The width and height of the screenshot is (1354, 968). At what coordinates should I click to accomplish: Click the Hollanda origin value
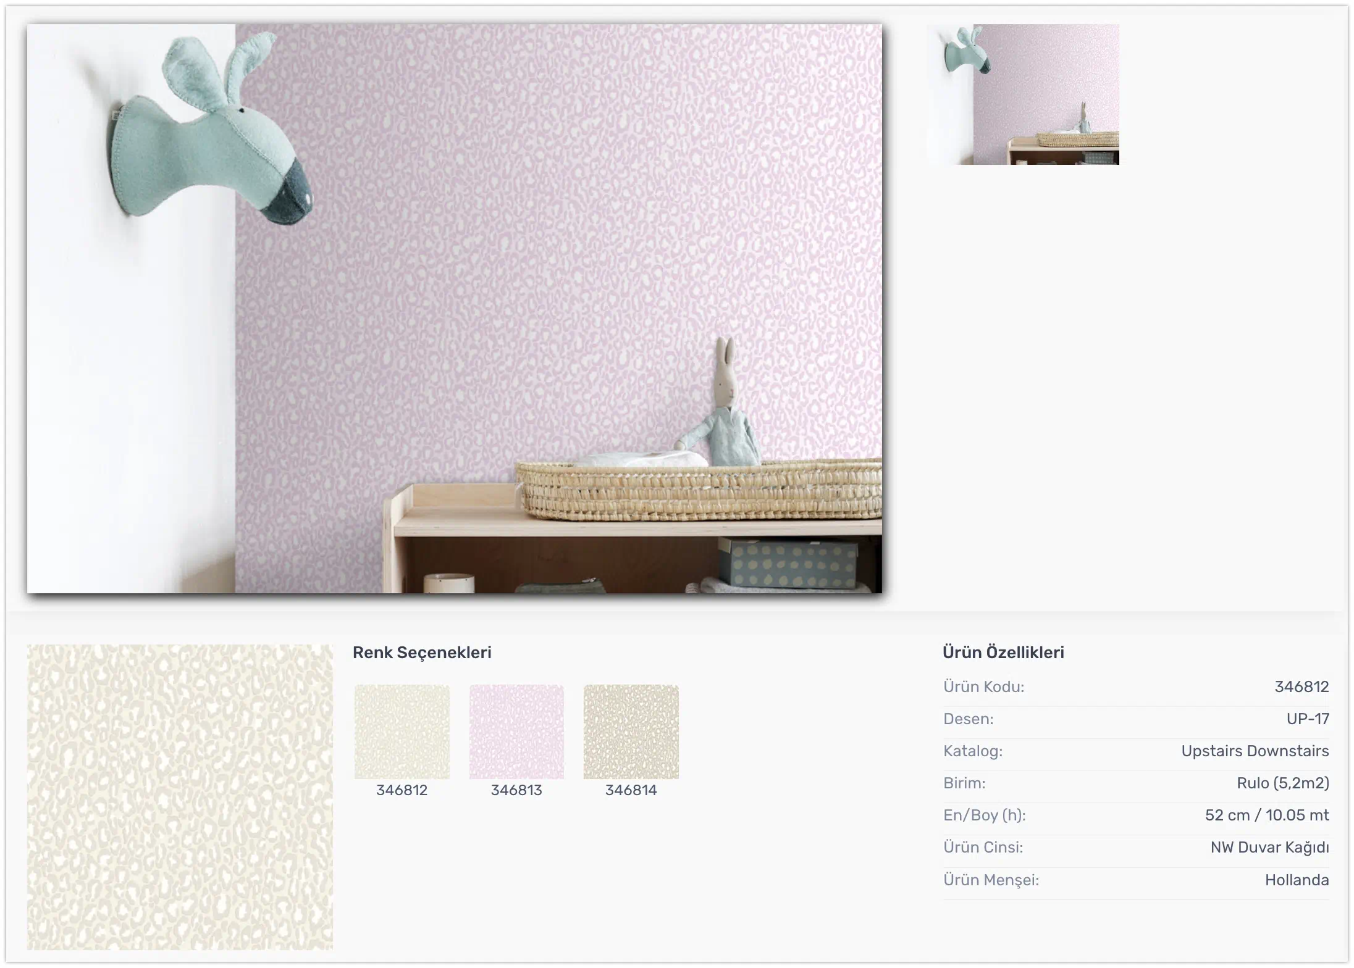1297,880
